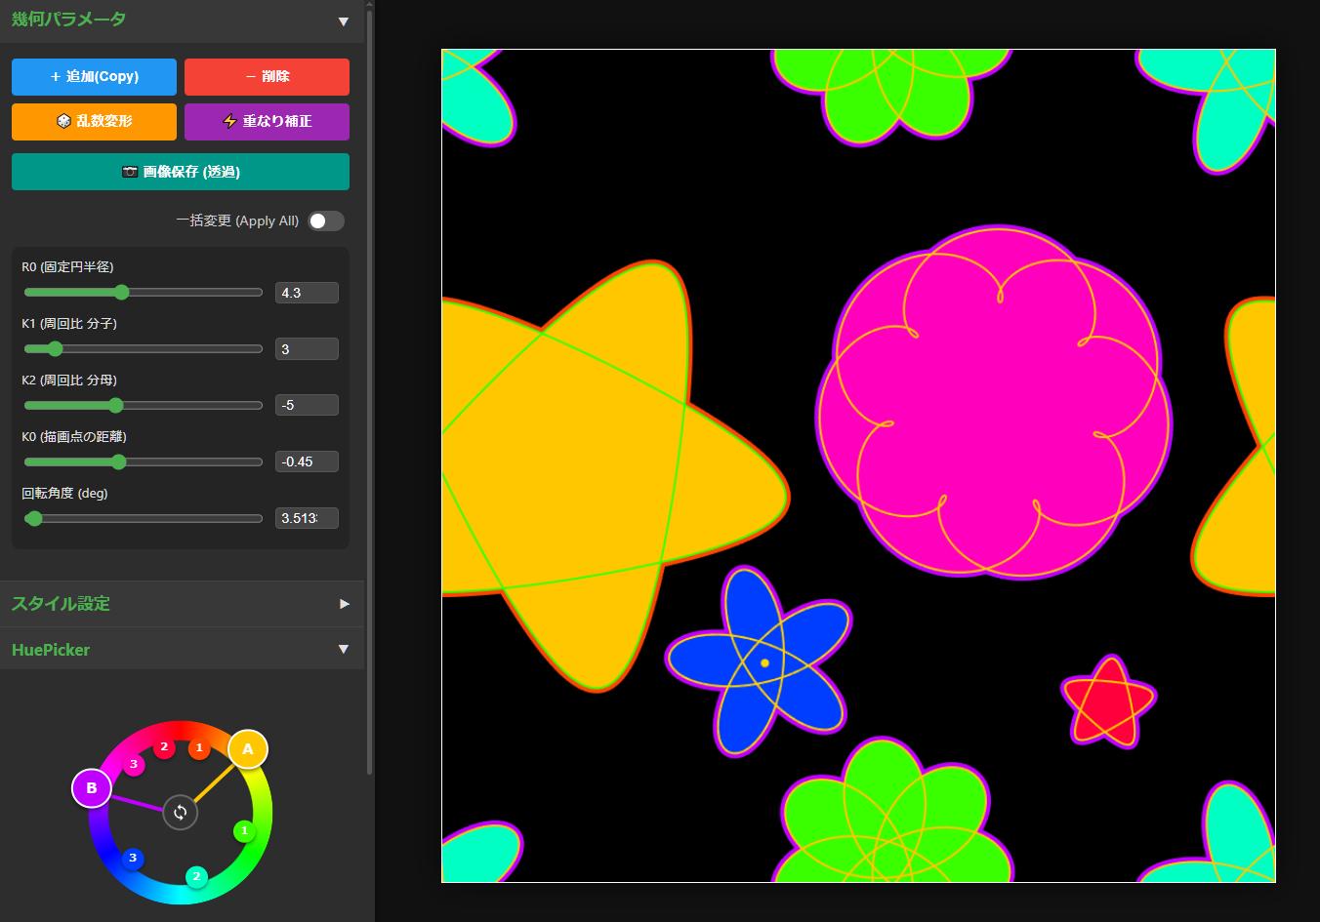Collapse the HuePicker section
The width and height of the screenshot is (1320, 922).
click(343, 650)
